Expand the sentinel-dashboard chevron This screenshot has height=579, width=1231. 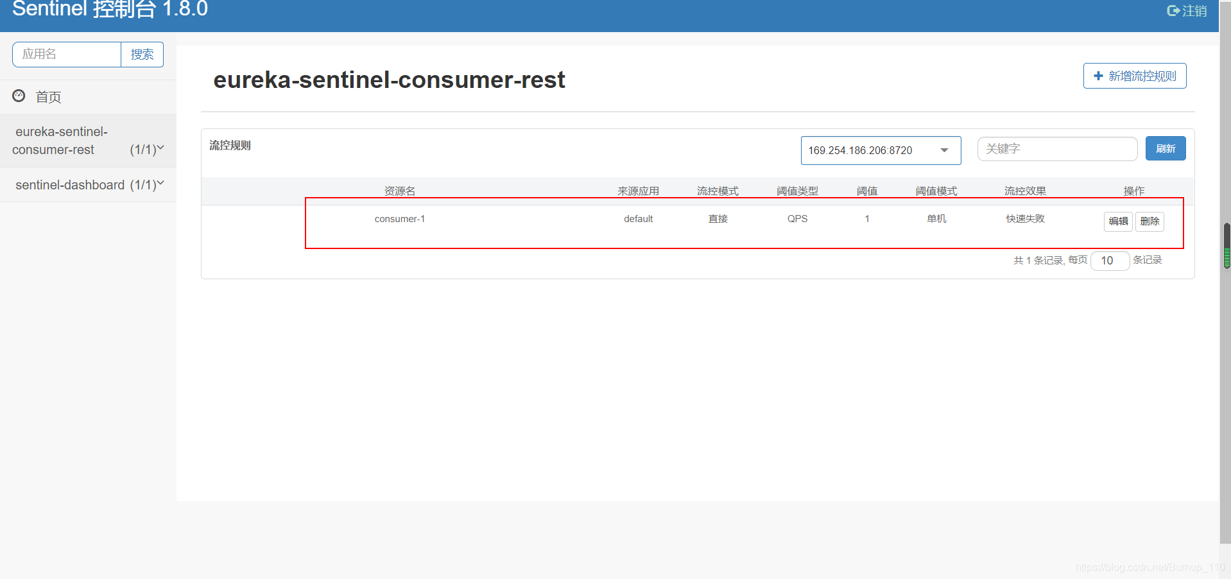pyautogui.click(x=160, y=184)
